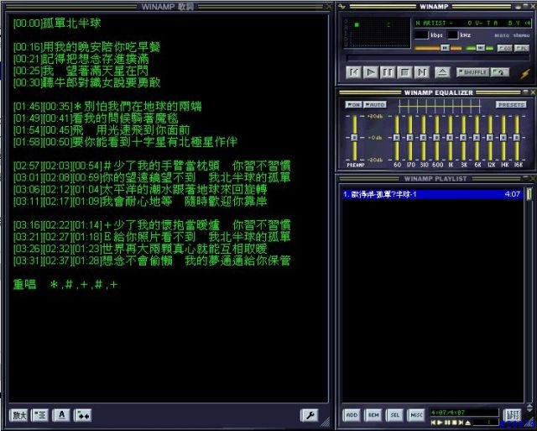Click the mini Eject button in playlist footer
This screenshot has height=431, width=537.
468,423
